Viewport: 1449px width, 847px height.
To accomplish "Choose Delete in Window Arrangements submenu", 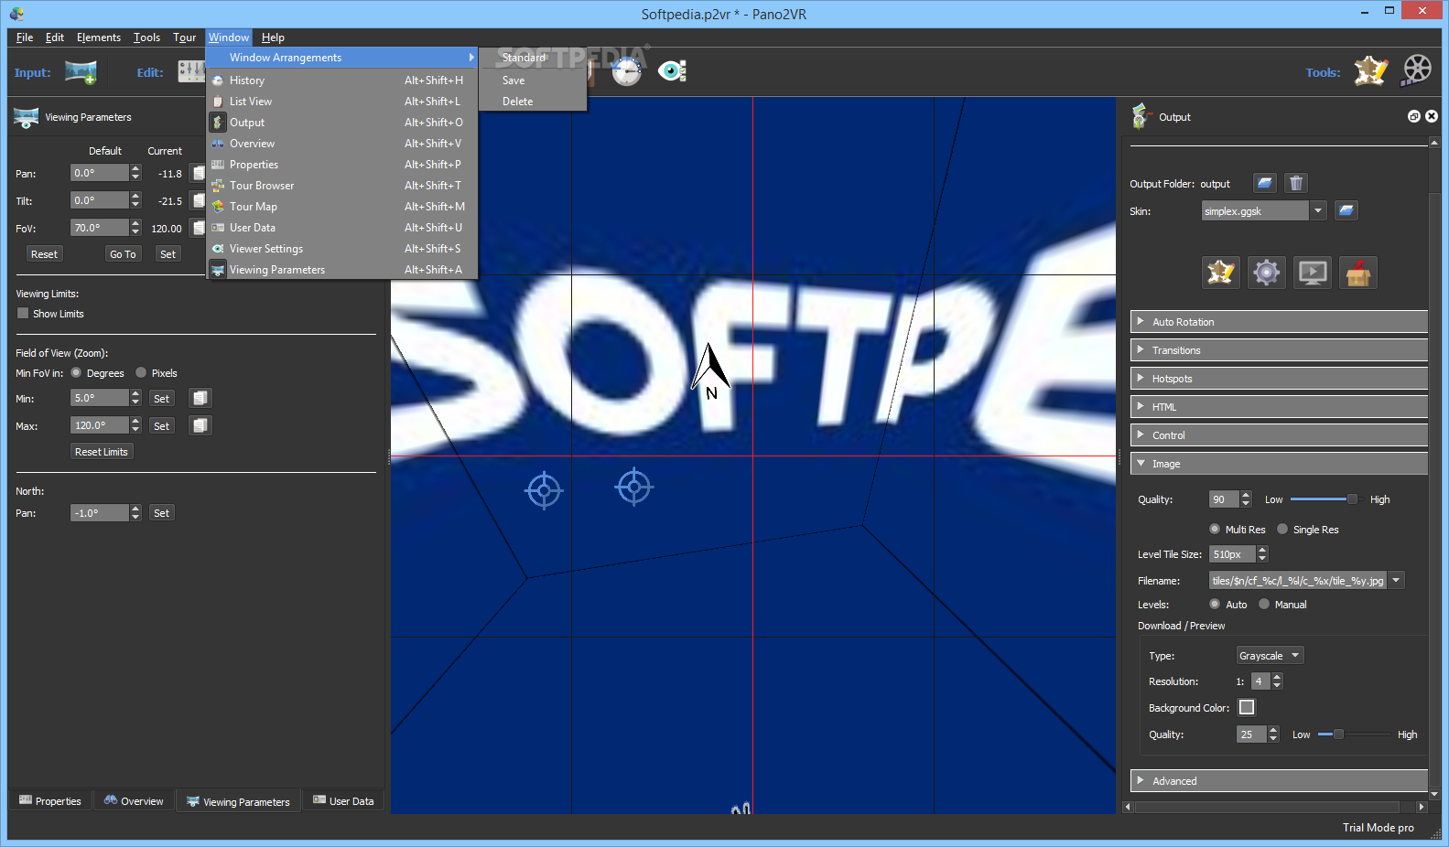I will 534,102.
